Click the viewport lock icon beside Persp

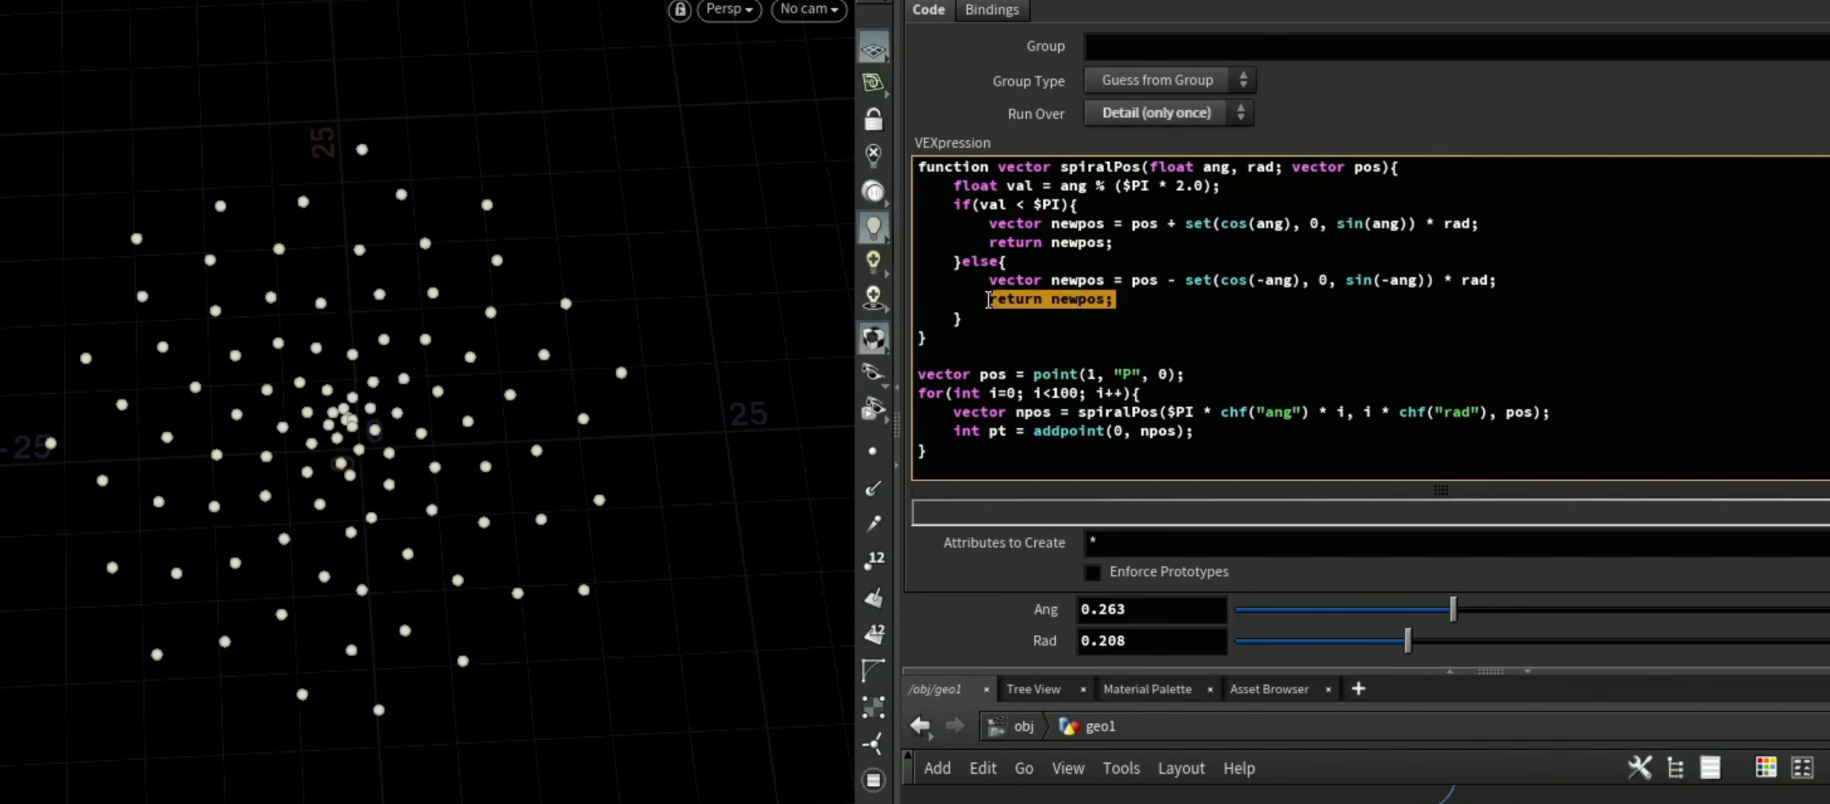click(680, 10)
